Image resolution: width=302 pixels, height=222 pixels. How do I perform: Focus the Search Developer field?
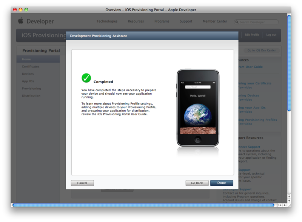[x=256, y=22]
